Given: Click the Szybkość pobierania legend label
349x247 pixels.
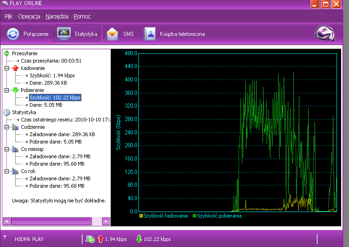Looking at the screenshot, I should tap(219, 216).
